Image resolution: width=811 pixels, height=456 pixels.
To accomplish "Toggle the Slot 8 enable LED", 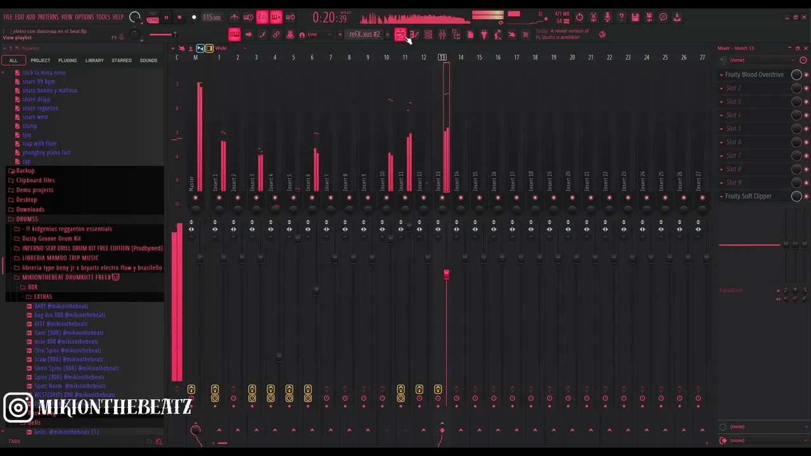I will click(806, 169).
